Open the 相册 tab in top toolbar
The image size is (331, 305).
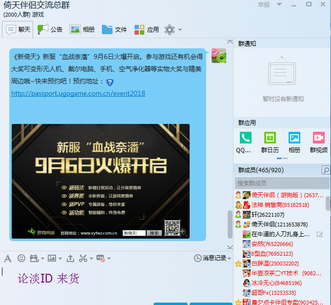click(x=82, y=30)
